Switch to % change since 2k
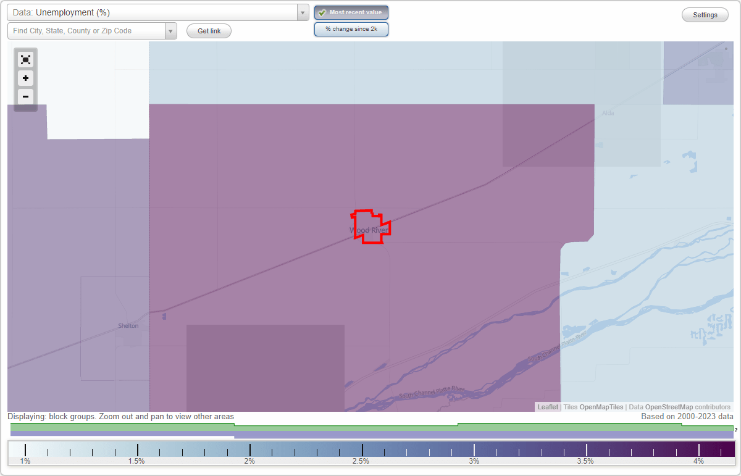741x476 pixels. pyautogui.click(x=351, y=29)
